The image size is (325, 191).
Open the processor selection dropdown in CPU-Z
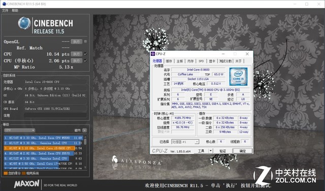pyautogui.click(x=185, y=142)
